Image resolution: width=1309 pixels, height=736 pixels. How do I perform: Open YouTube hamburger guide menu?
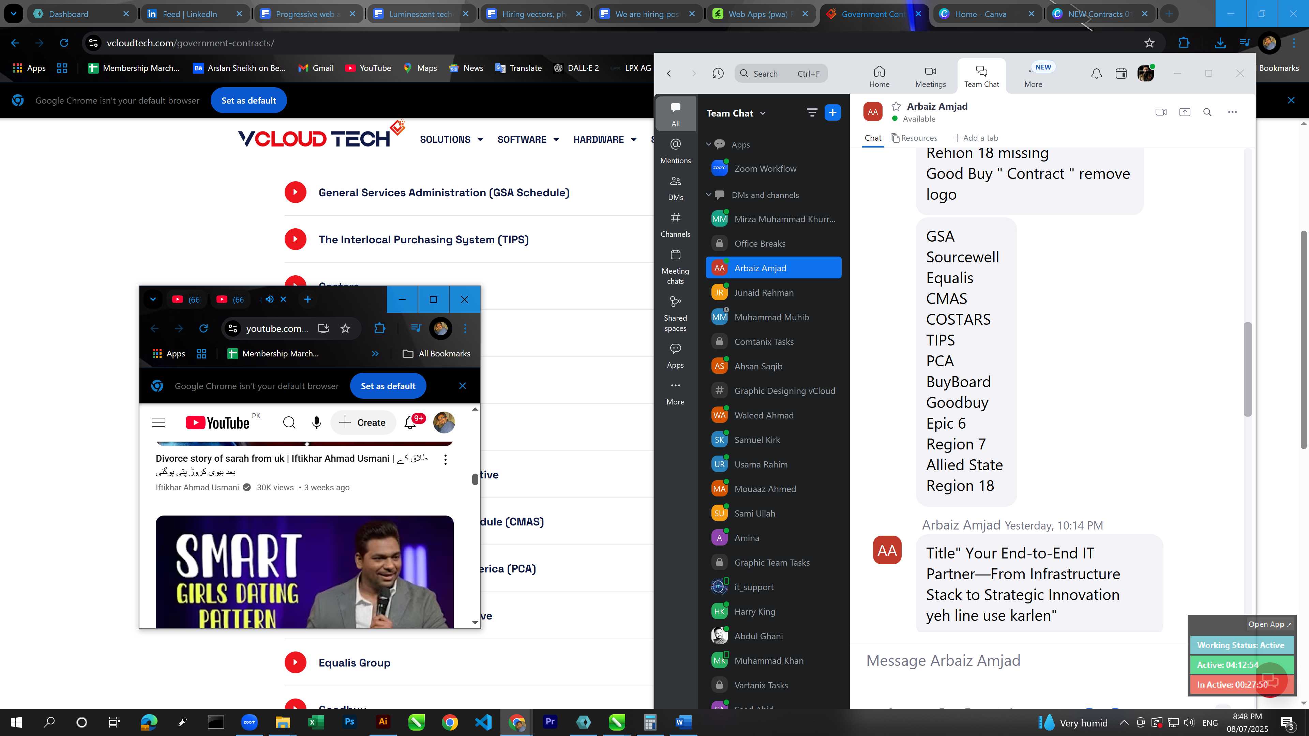pos(159,423)
